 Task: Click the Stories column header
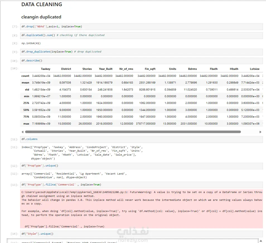[x=87, y=69]
